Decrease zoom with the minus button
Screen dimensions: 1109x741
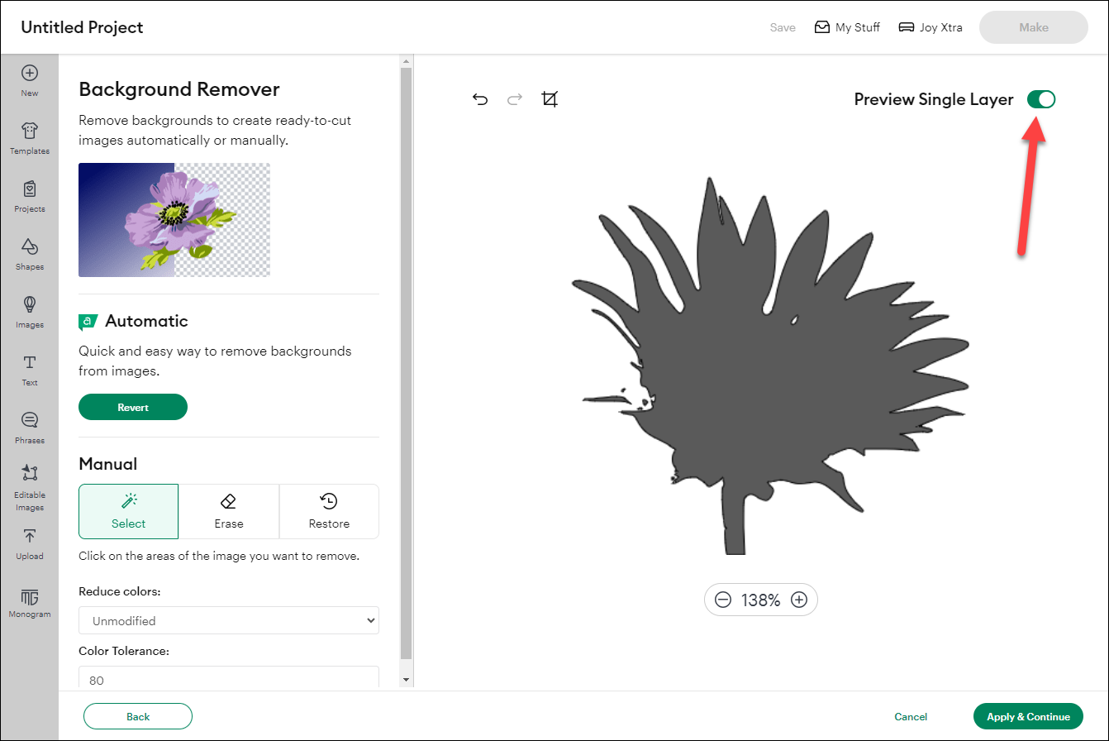pyautogui.click(x=724, y=600)
